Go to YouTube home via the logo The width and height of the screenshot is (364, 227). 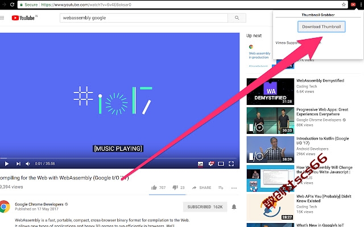(23, 18)
